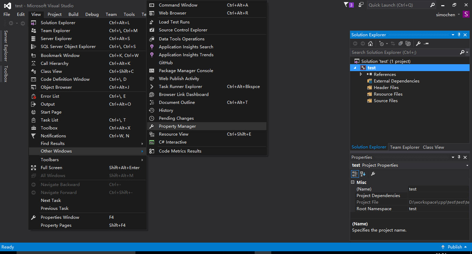
Task: Open Output window from View menu
Action: [88, 104]
